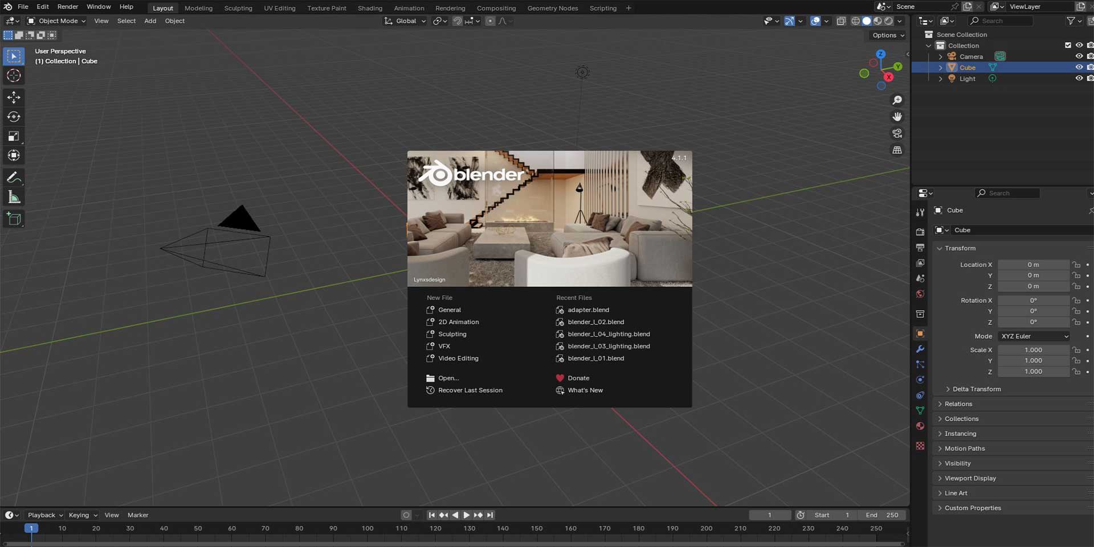
Task: Open the World properties tab
Action: click(x=920, y=294)
